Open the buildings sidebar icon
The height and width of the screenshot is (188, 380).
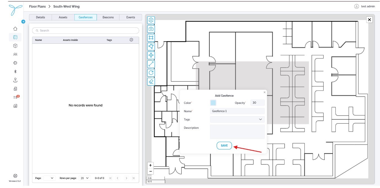(15, 89)
